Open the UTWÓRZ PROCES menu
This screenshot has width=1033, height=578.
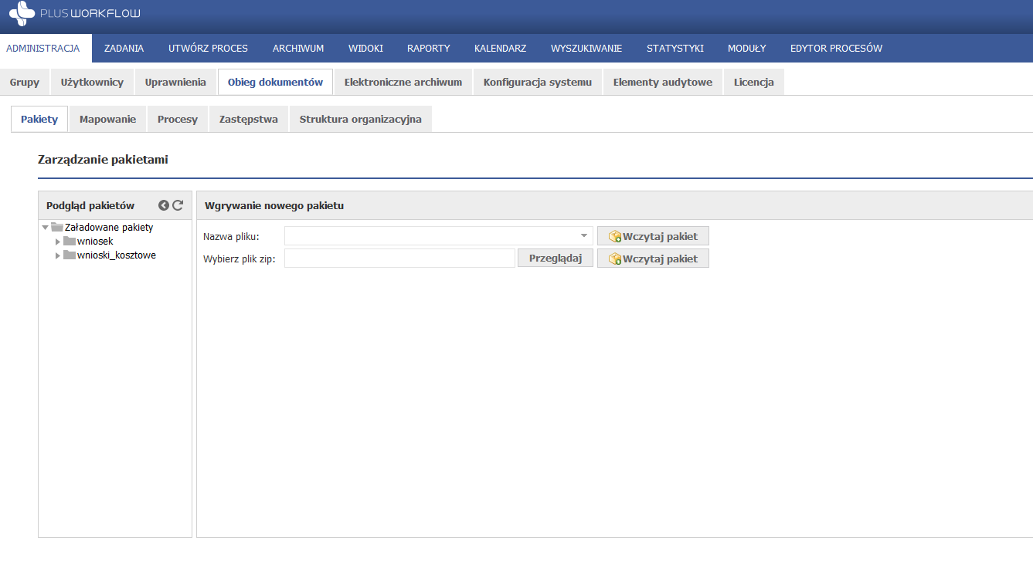[x=209, y=48]
